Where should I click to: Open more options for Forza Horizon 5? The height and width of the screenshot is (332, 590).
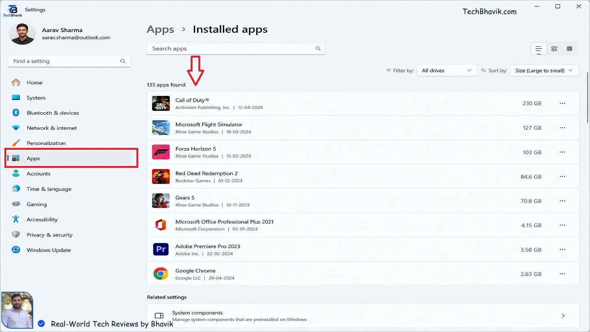pos(562,152)
